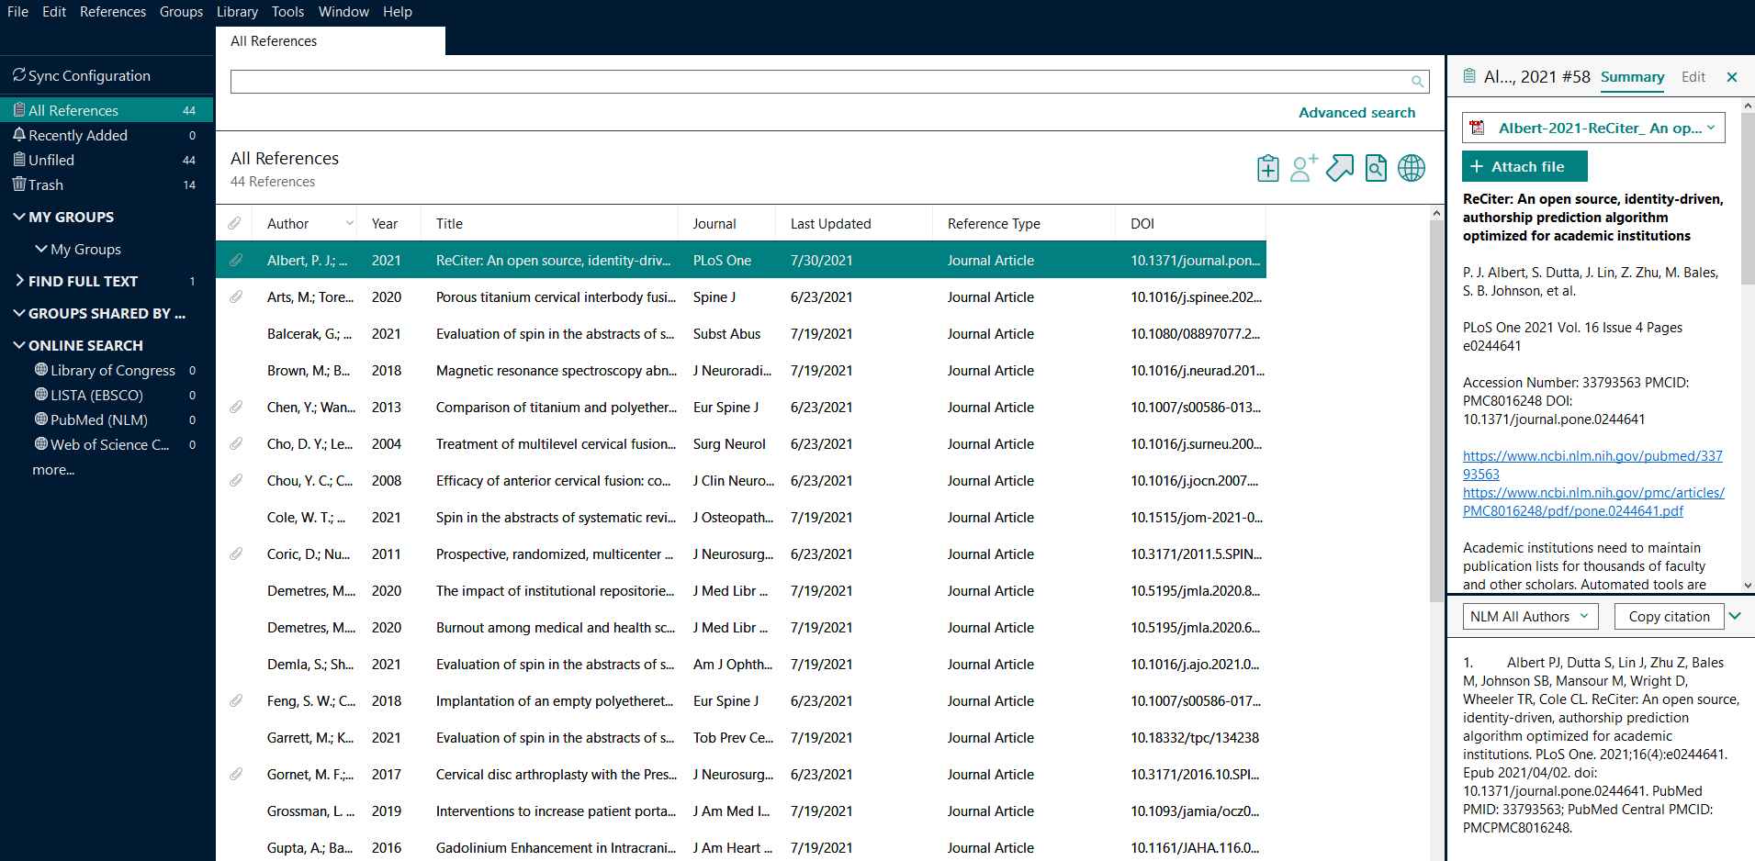This screenshot has width=1755, height=861.
Task: Click the magnifier icon in search box
Action: pos(1417,82)
